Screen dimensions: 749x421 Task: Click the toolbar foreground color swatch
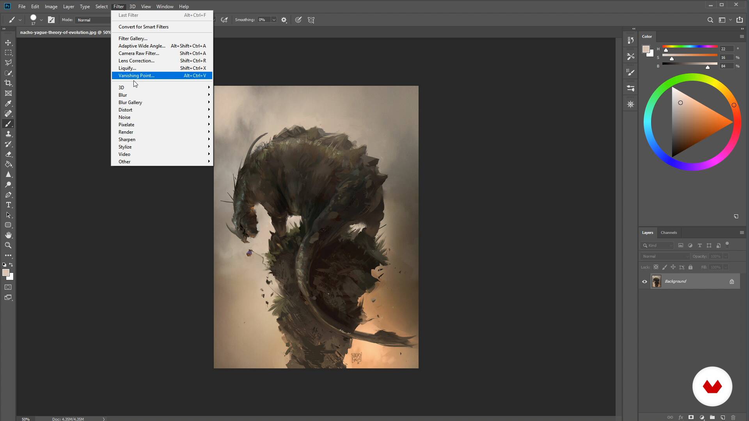click(6, 273)
